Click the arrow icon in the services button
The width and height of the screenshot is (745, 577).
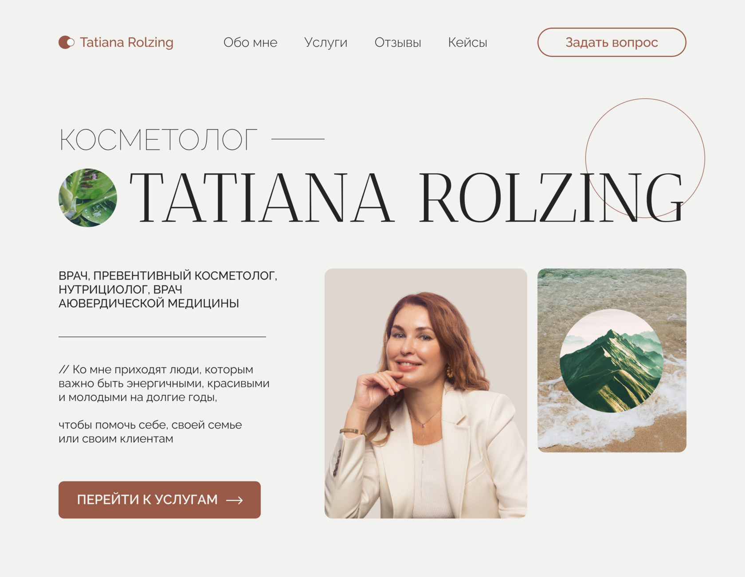point(235,500)
